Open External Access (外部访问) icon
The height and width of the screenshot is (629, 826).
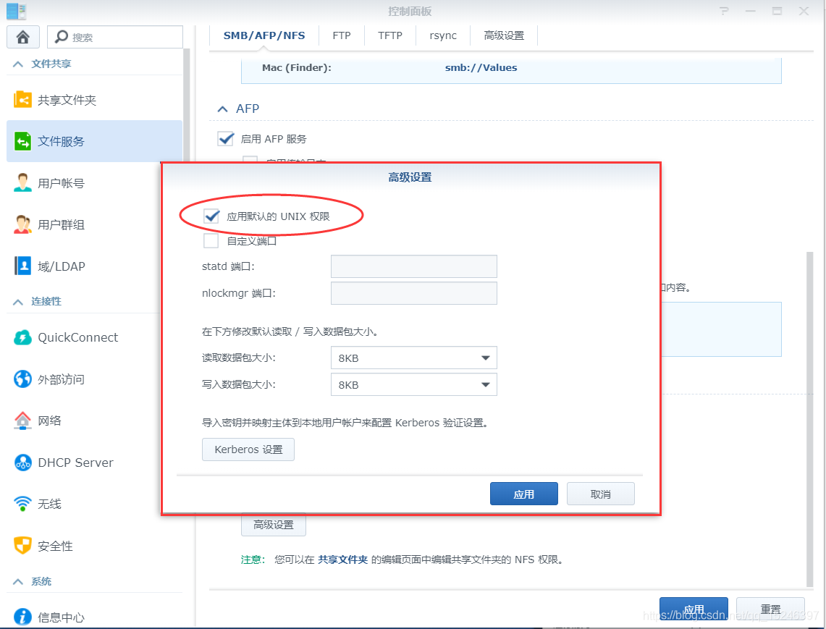pos(22,379)
